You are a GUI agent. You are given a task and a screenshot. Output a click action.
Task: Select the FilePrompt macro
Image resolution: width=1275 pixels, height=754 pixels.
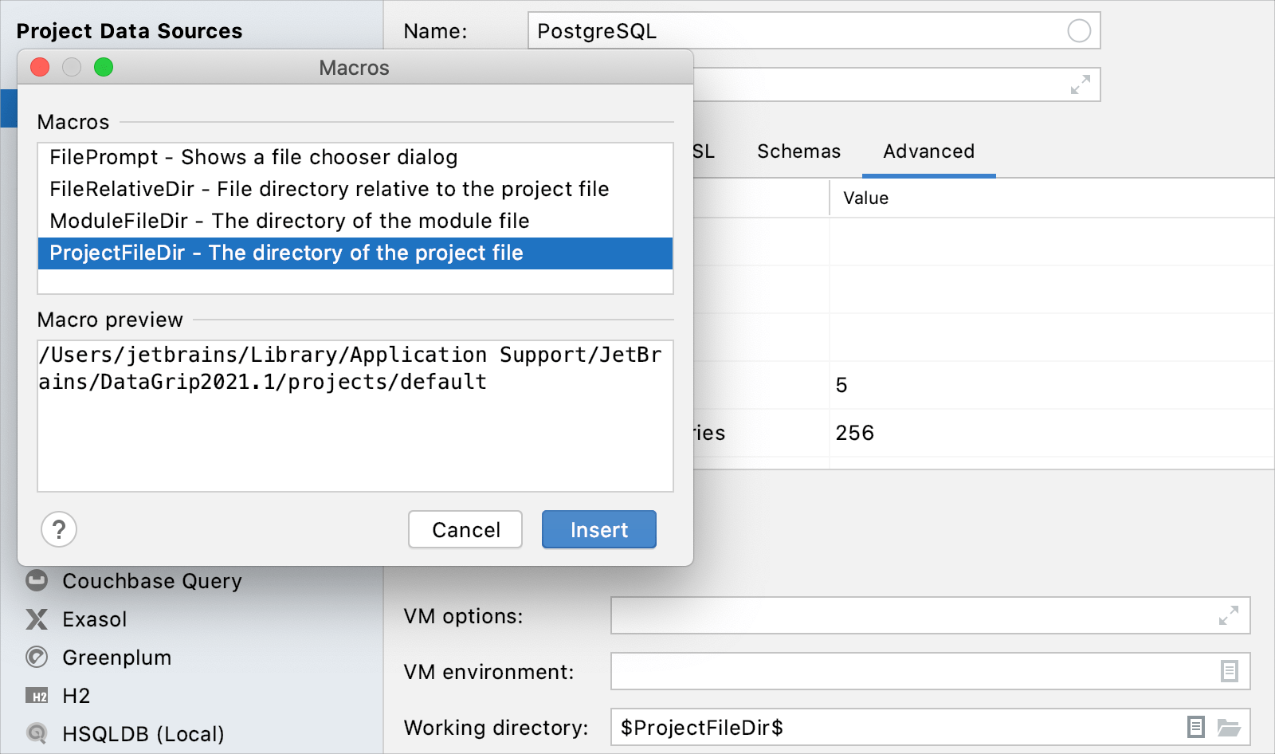(x=253, y=158)
